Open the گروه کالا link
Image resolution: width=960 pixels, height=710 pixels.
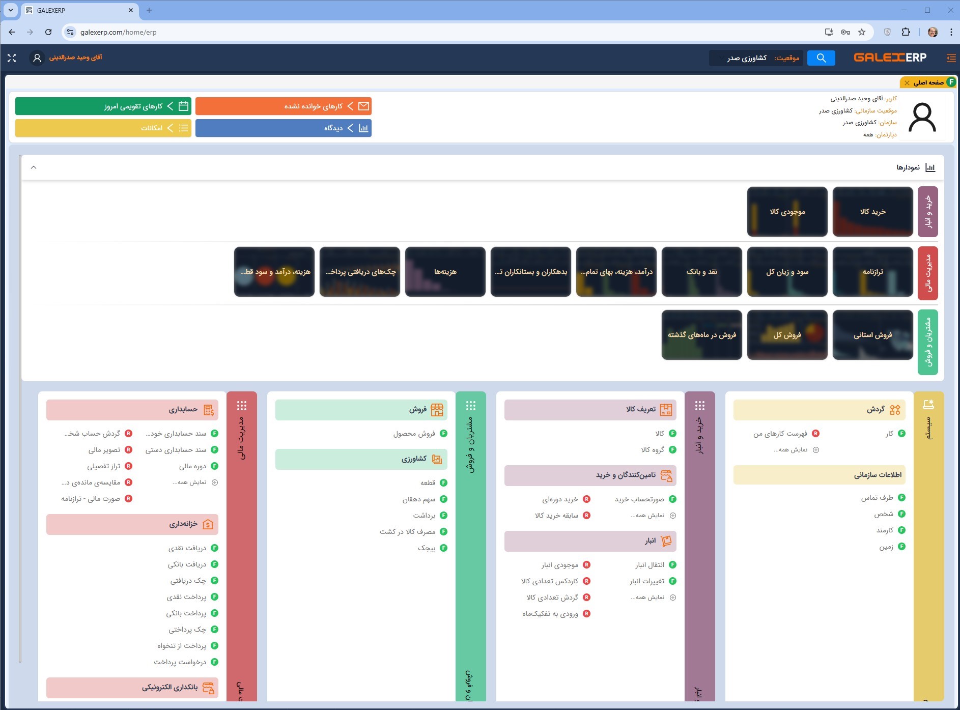click(x=658, y=450)
